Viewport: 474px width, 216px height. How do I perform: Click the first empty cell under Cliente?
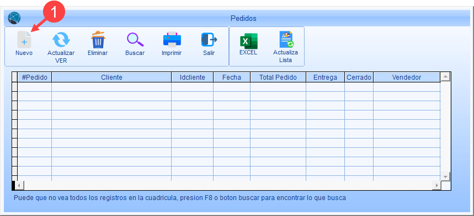(111, 87)
